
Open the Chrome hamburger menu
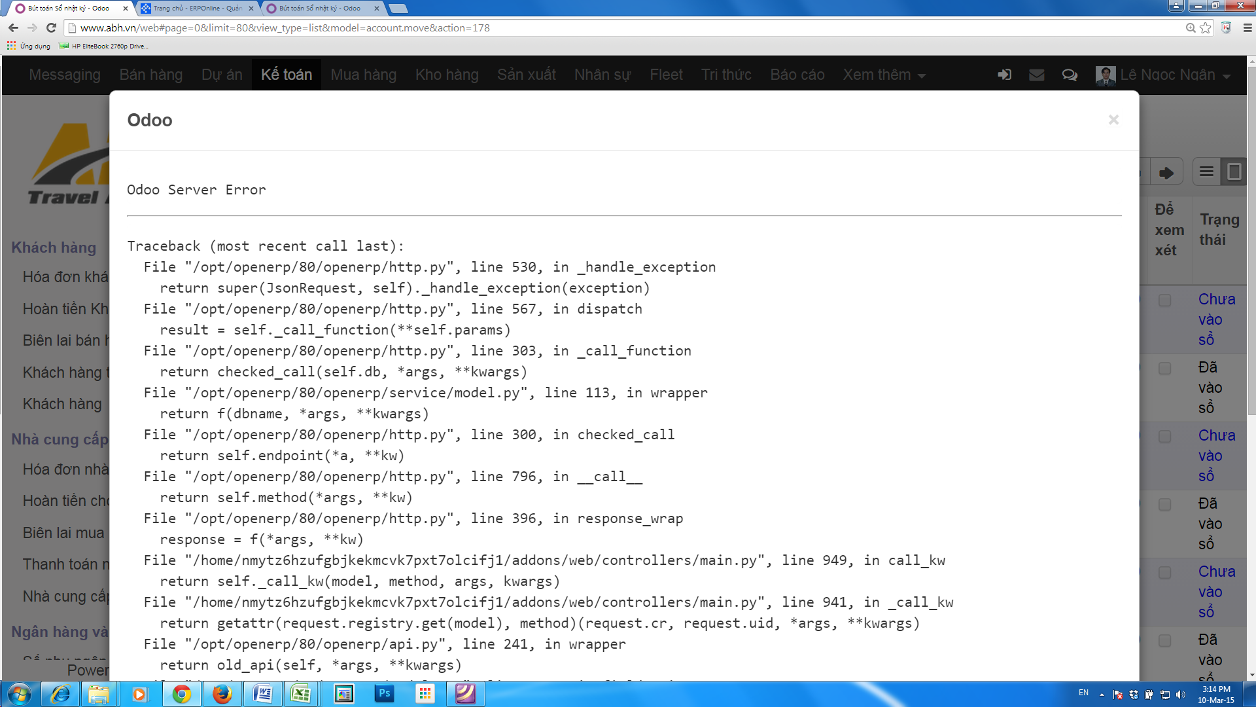(x=1247, y=27)
